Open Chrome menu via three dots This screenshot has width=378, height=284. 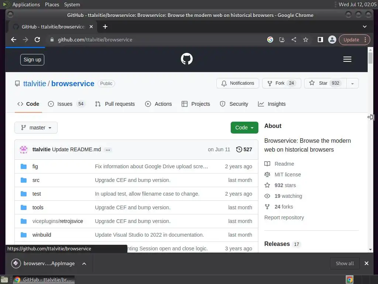pos(365,40)
